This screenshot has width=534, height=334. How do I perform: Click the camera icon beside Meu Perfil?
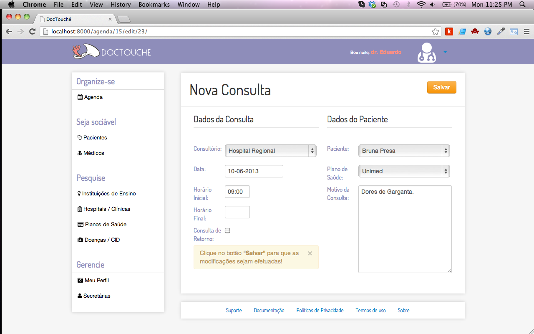pyautogui.click(x=81, y=280)
